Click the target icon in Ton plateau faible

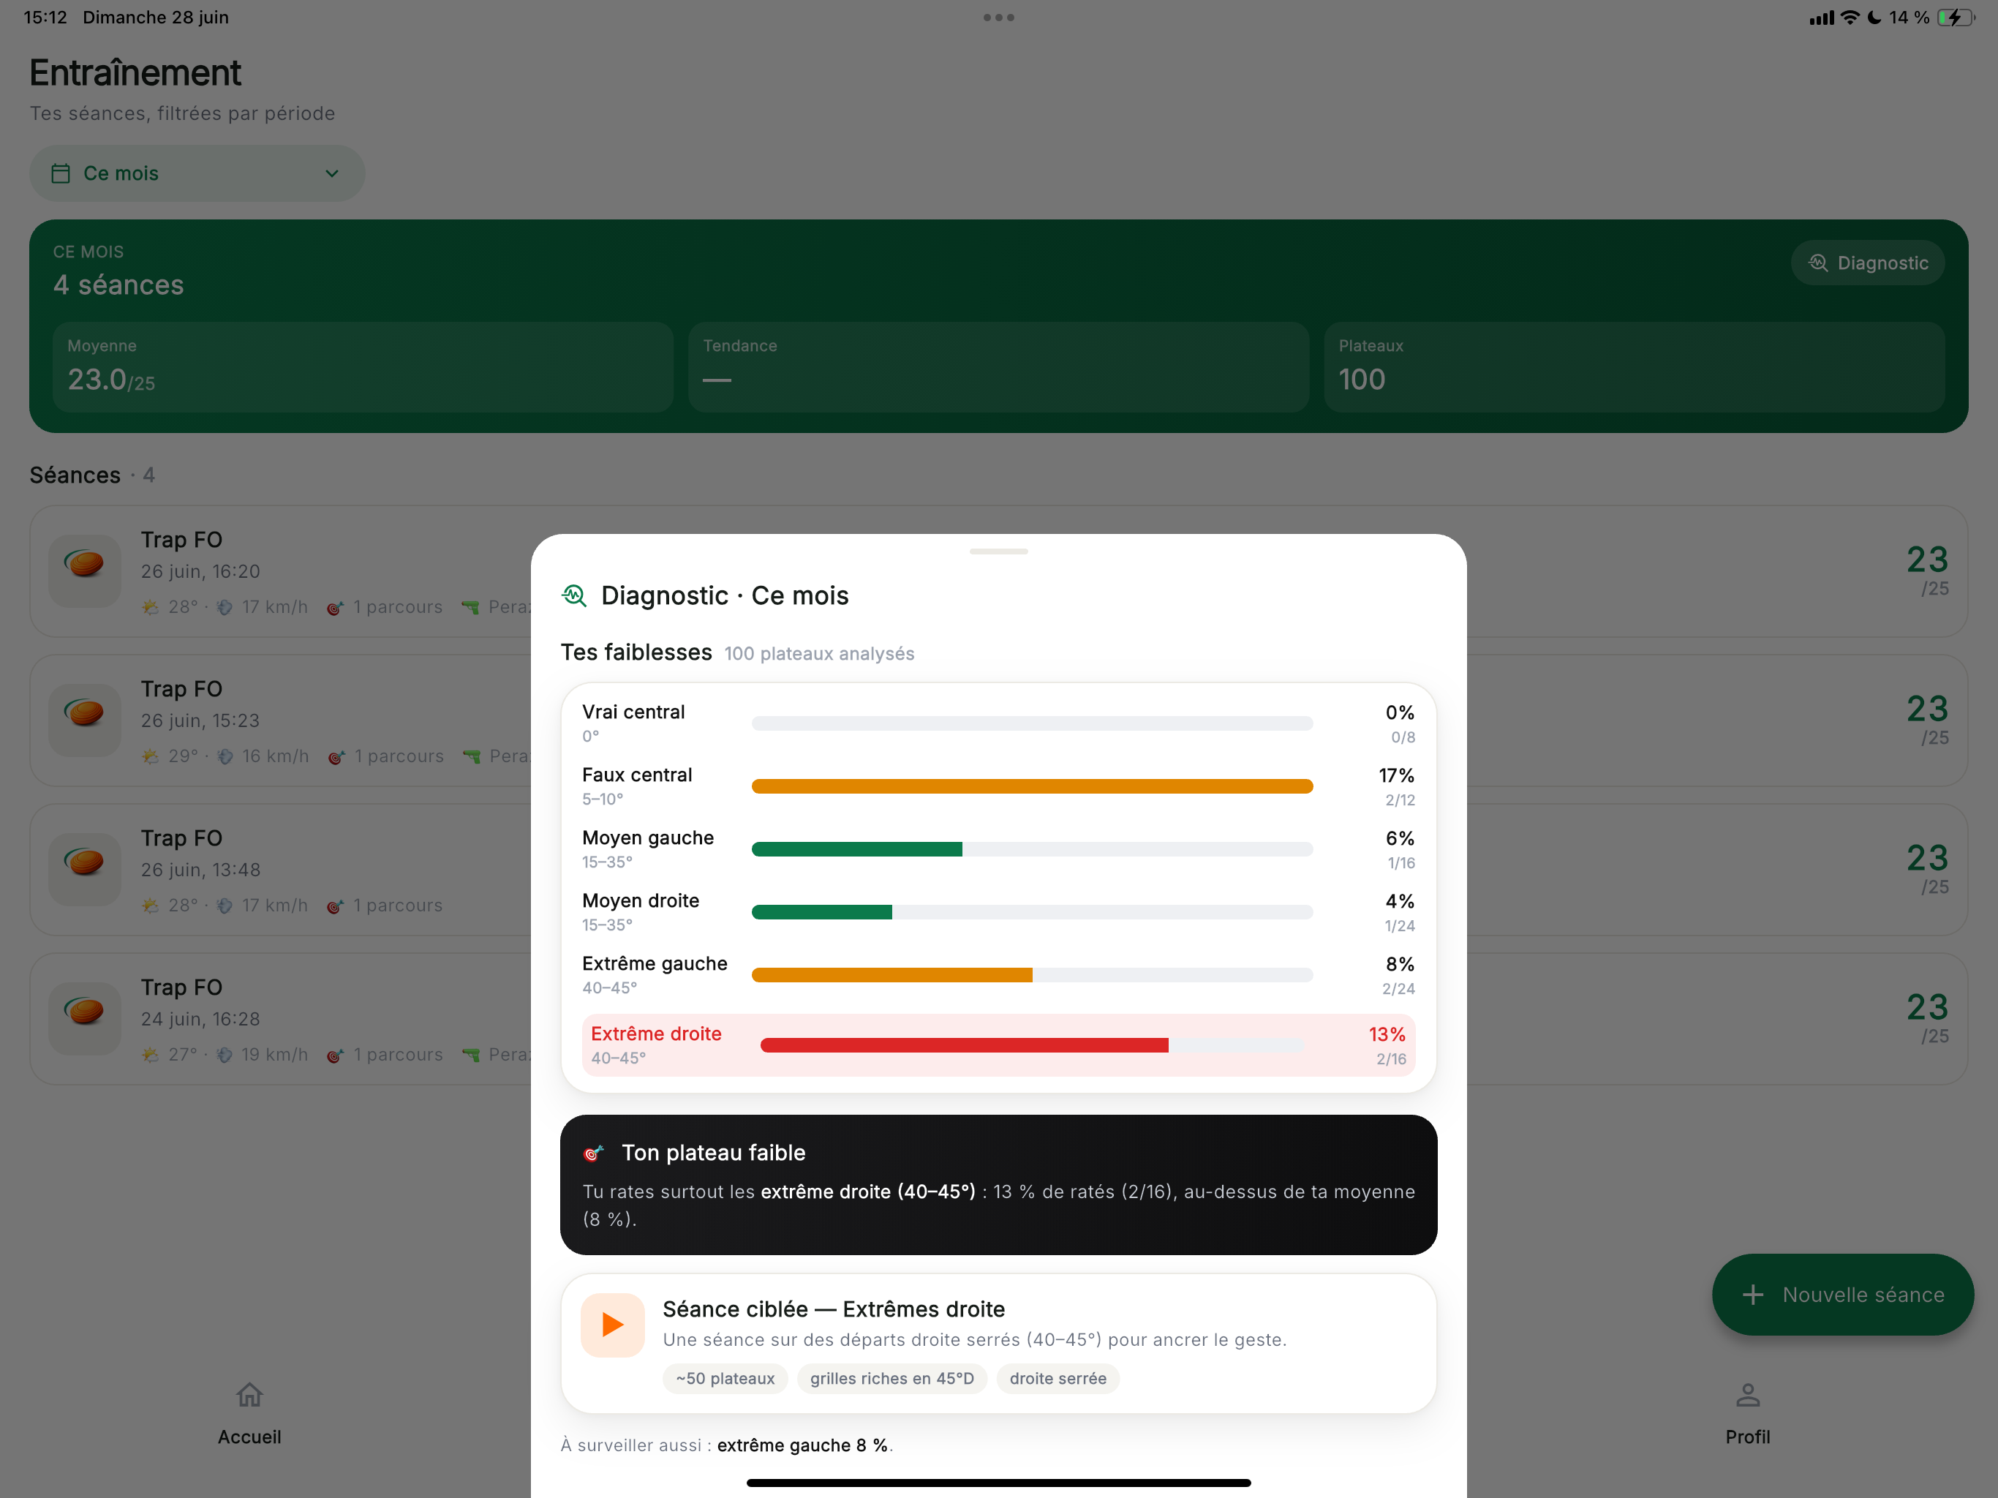pyautogui.click(x=593, y=1153)
